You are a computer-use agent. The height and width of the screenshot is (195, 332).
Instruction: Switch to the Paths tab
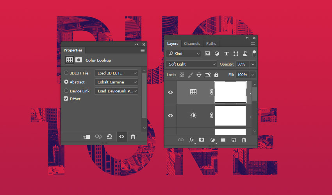[x=211, y=44]
